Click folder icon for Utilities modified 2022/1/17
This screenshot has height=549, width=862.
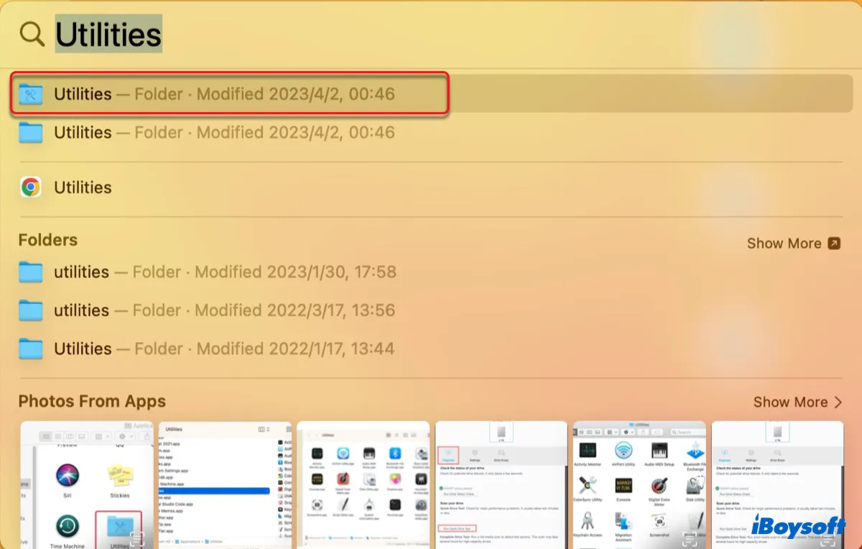click(31, 349)
